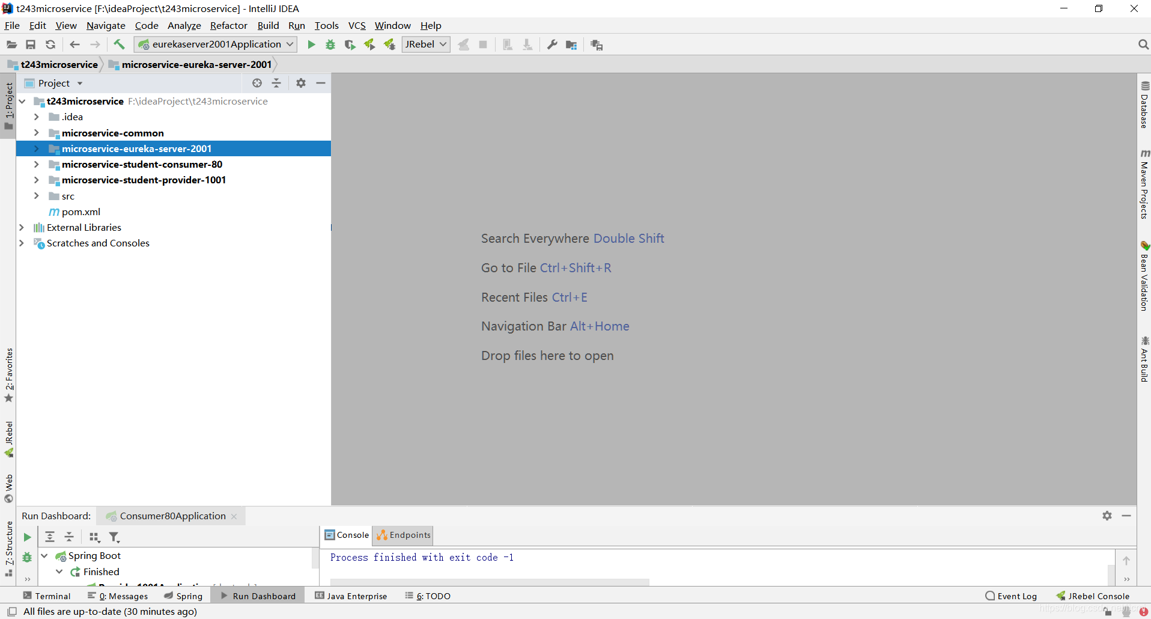Image resolution: width=1151 pixels, height=619 pixels.
Task: Open the Event Log
Action: [1011, 596]
